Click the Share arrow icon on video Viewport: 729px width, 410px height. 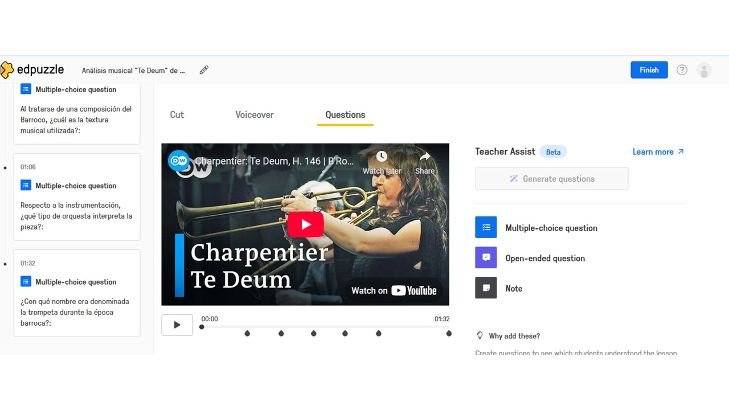coord(425,157)
